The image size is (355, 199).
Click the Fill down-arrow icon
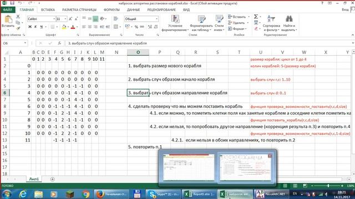click(x=256, y=23)
